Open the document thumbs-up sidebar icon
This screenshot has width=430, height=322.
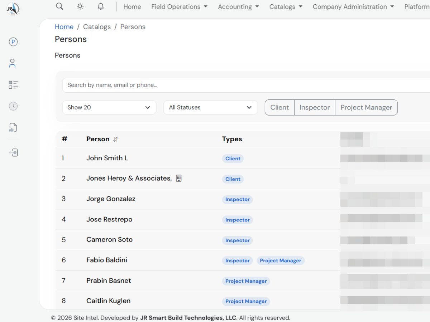pos(13,128)
